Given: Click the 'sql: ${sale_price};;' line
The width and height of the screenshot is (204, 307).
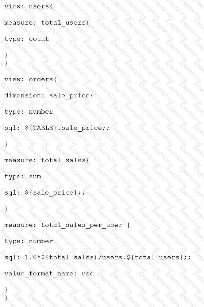Looking at the screenshot, I should click(x=45, y=193).
